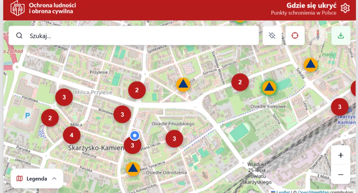Click the blue triangle shelter marker near Sokola street
This screenshot has width=358, height=193.
pos(310,65)
